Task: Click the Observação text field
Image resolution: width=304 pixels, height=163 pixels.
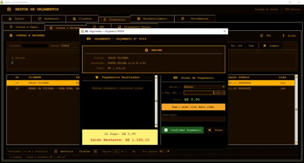Action: [x=193, y=119]
